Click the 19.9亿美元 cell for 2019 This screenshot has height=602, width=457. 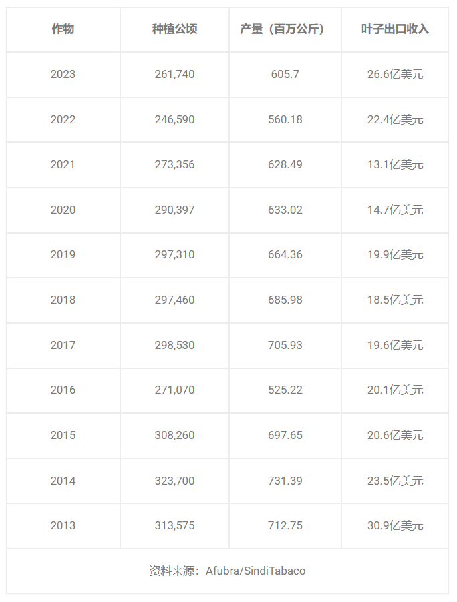tap(395, 254)
